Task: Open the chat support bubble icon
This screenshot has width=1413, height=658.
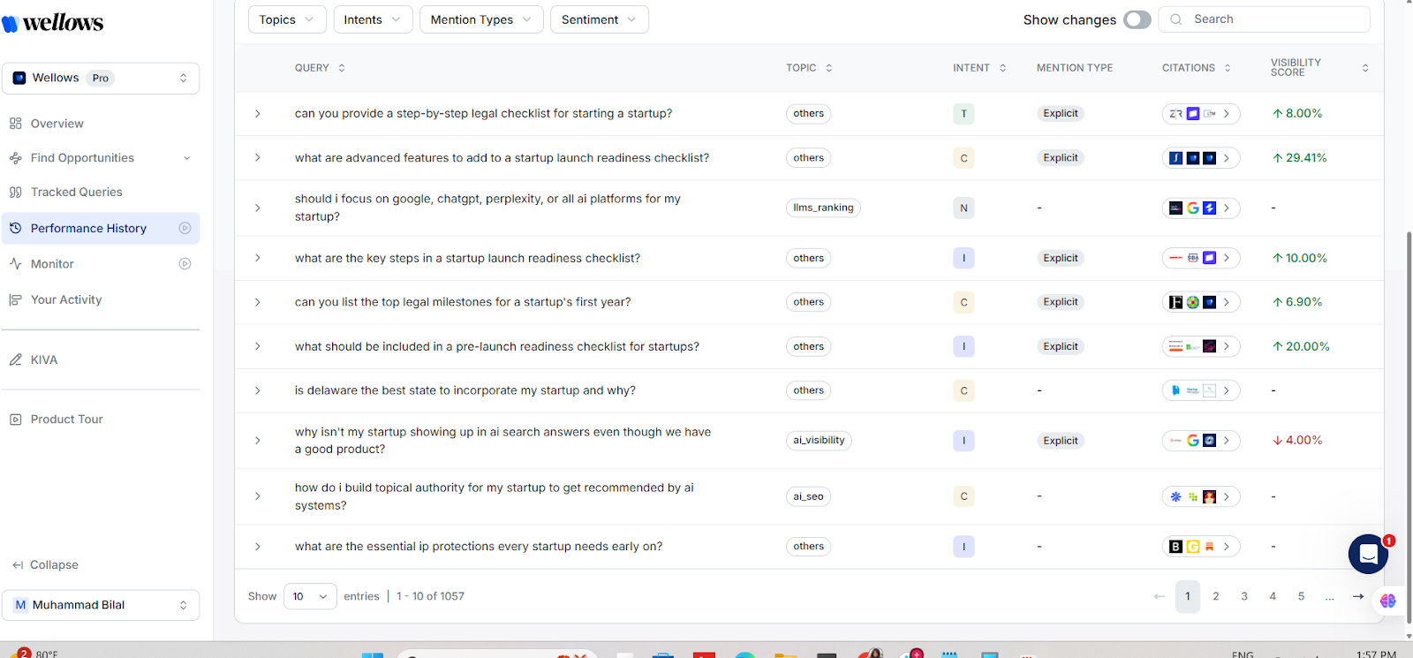Action: 1368,554
